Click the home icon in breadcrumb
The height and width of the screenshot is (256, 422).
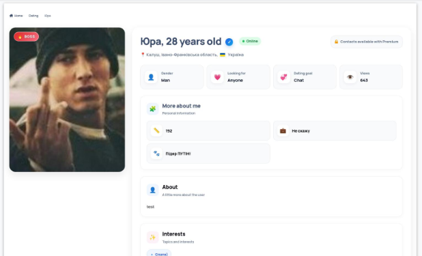[11, 16]
